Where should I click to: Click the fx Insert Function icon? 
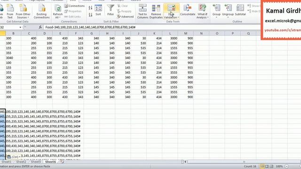(x=40, y=27)
